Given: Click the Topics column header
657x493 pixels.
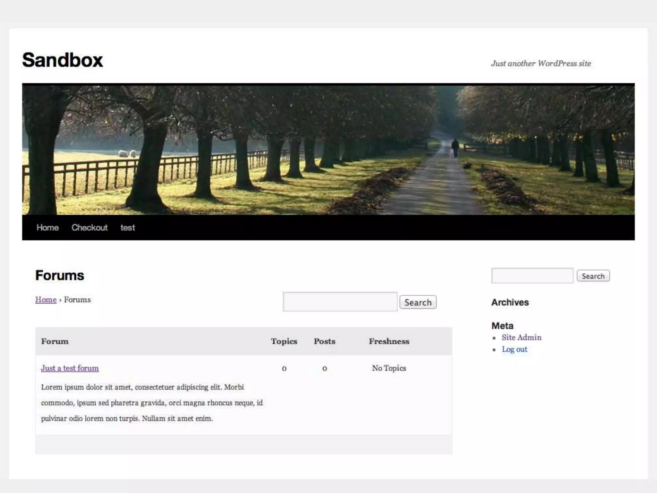Looking at the screenshot, I should click(284, 341).
